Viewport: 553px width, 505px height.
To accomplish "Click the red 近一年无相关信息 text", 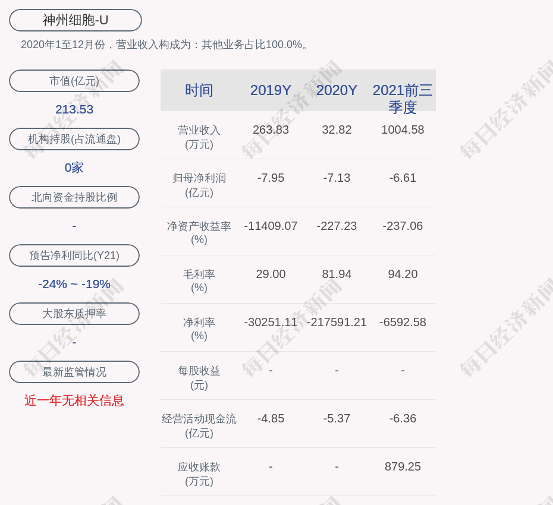I will point(74,400).
